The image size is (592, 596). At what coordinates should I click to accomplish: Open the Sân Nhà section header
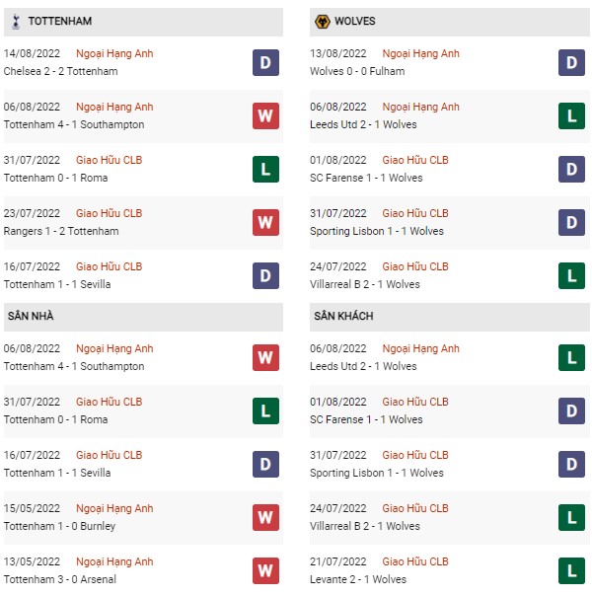pyautogui.click(x=143, y=317)
